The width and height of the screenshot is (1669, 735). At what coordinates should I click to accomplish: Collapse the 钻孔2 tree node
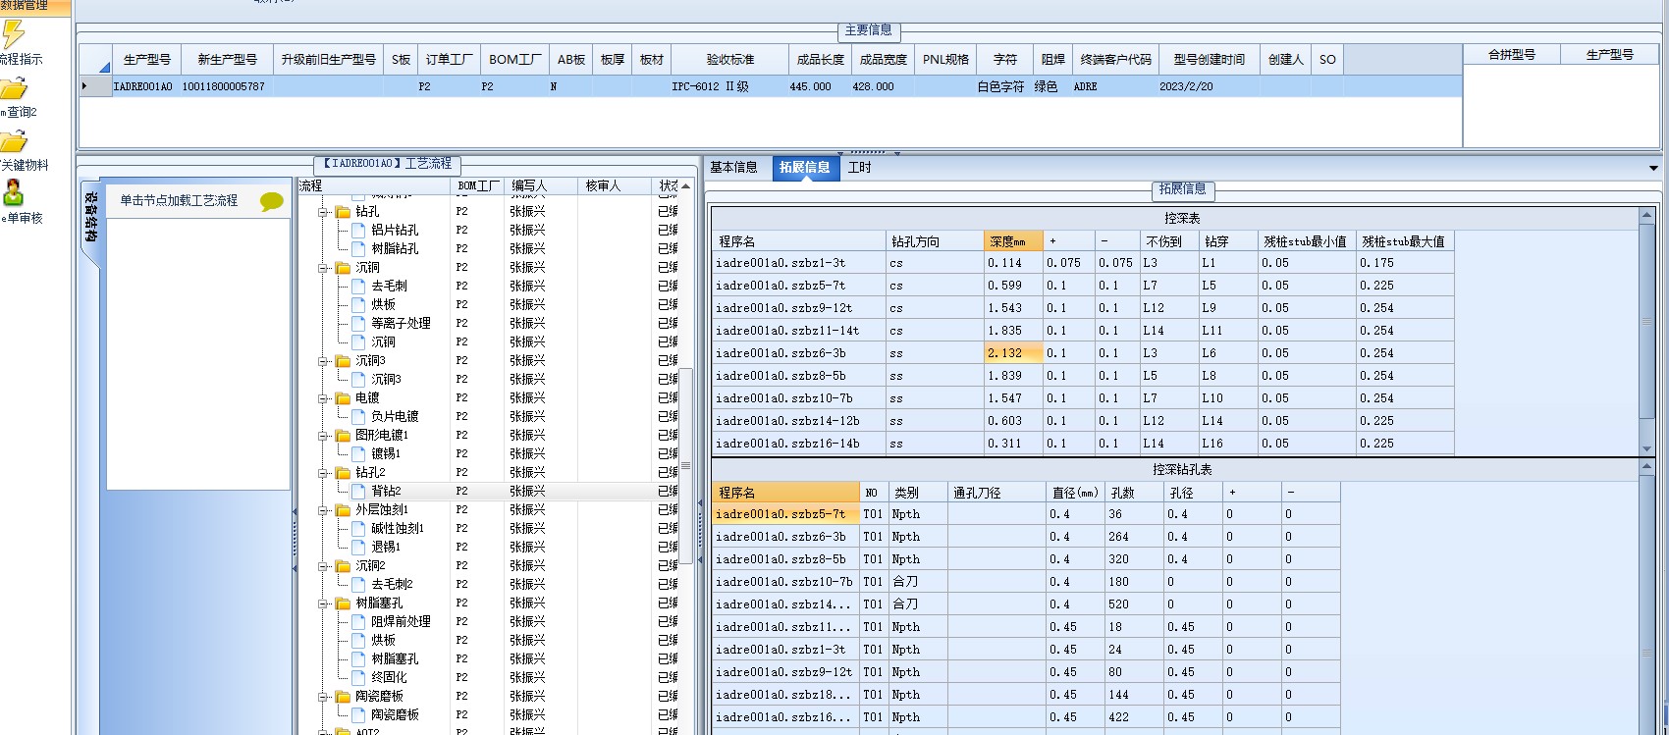322,473
